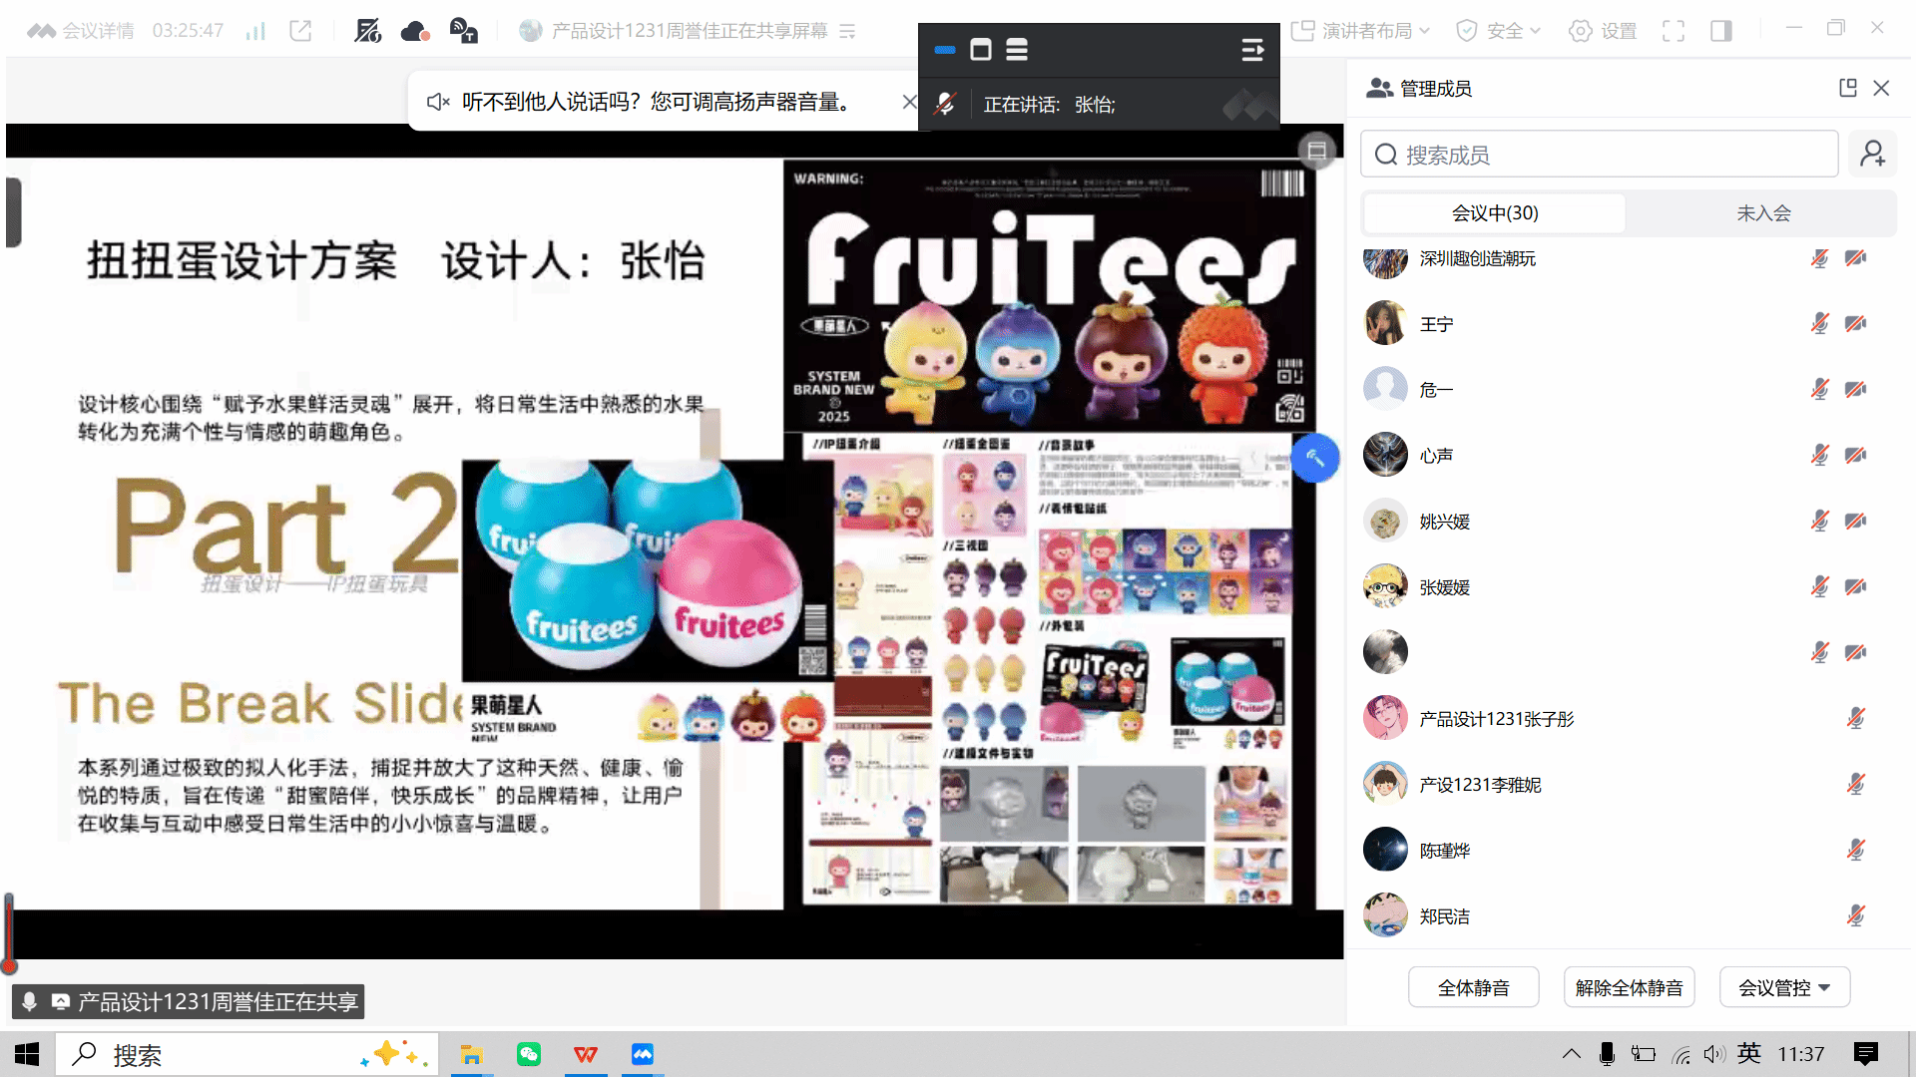Click the blue annotation pen floating button
The width and height of the screenshot is (1916, 1077).
pos(1315,458)
